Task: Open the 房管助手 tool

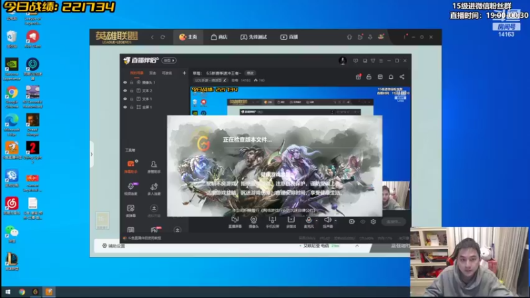Action: [x=154, y=167]
